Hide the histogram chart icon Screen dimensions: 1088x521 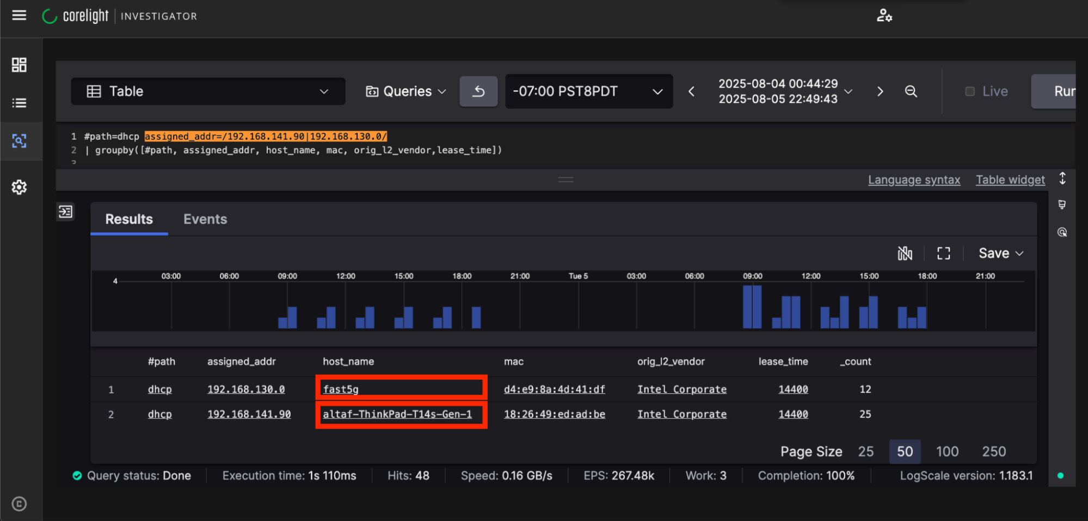pos(905,253)
